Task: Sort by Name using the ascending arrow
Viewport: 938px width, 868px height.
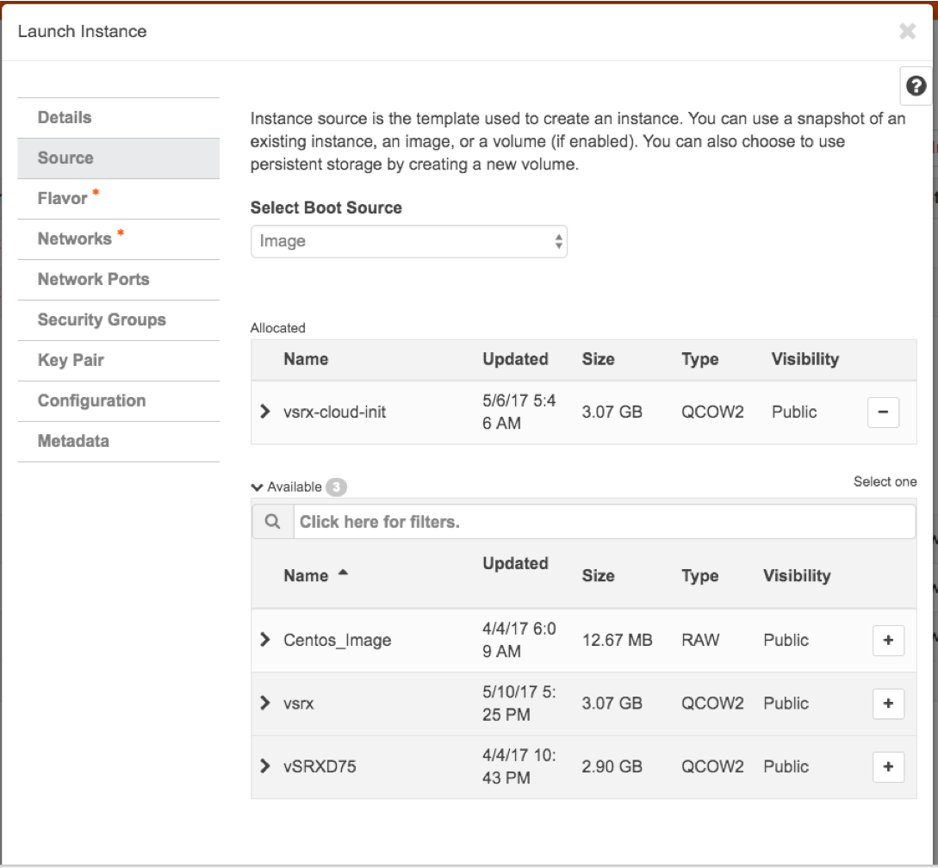Action: pyautogui.click(x=343, y=573)
